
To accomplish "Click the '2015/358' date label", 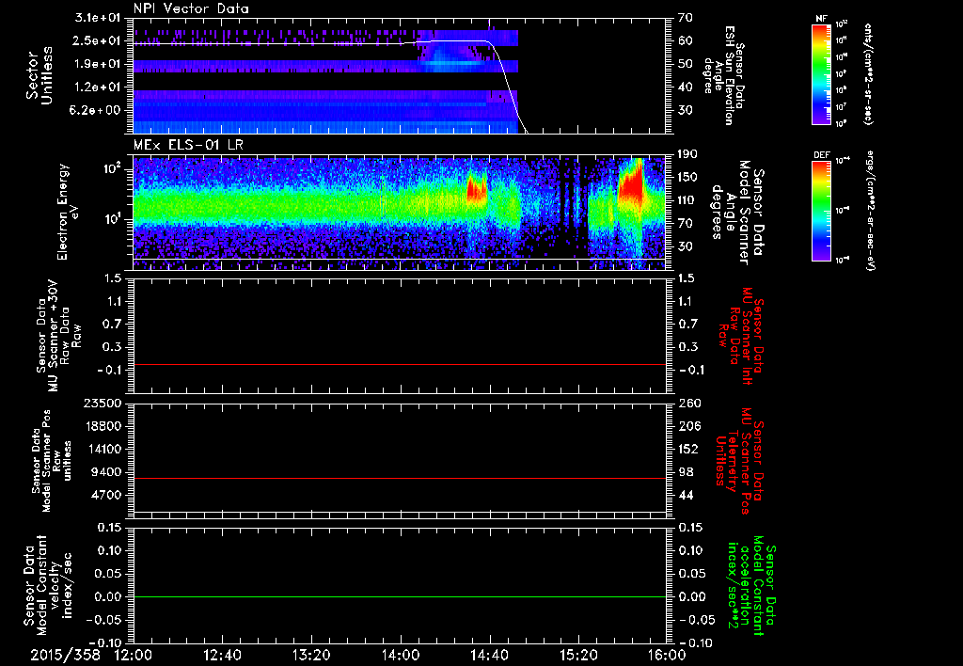I will pos(65,655).
